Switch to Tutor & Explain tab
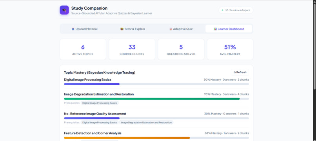This screenshot has width=316, height=141. click(x=133, y=29)
